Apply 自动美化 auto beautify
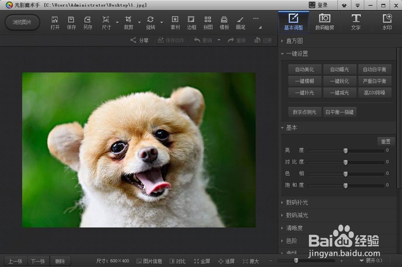The image size is (402, 267). tap(305, 69)
